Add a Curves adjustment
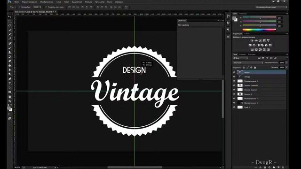Image resolution: width=301 pixels, height=169 pixels. tap(260, 41)
